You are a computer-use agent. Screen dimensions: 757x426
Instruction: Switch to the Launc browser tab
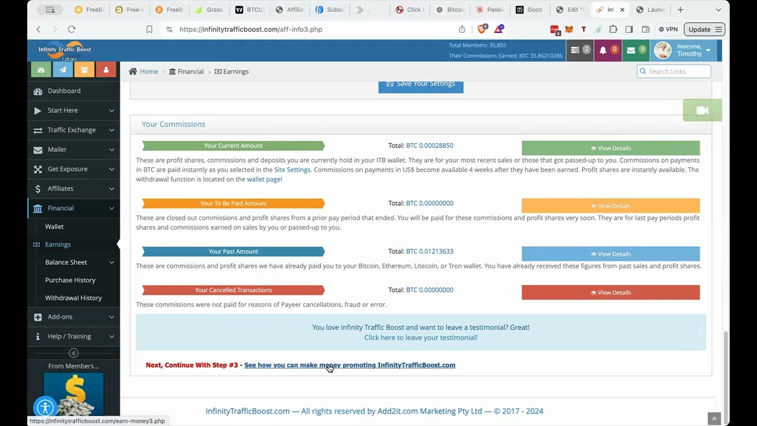(x=651, y=9)
